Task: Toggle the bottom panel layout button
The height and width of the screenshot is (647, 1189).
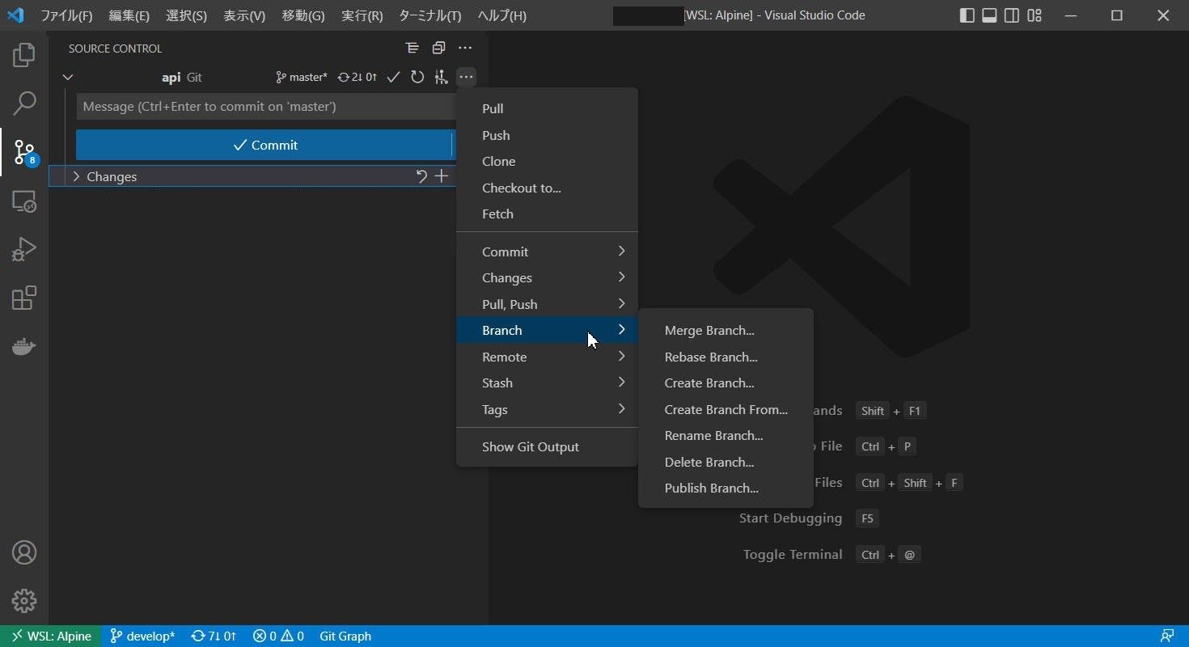Action: (x=989, y=15)
